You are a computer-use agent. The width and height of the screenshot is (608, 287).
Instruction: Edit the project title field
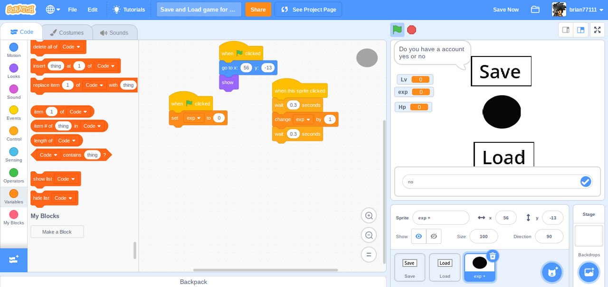(x=199, y=9)
